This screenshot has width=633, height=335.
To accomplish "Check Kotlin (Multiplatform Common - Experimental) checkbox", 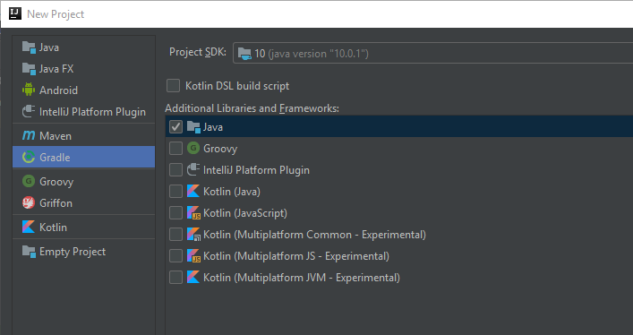I will pyautogui.click(x=175, y=235).
